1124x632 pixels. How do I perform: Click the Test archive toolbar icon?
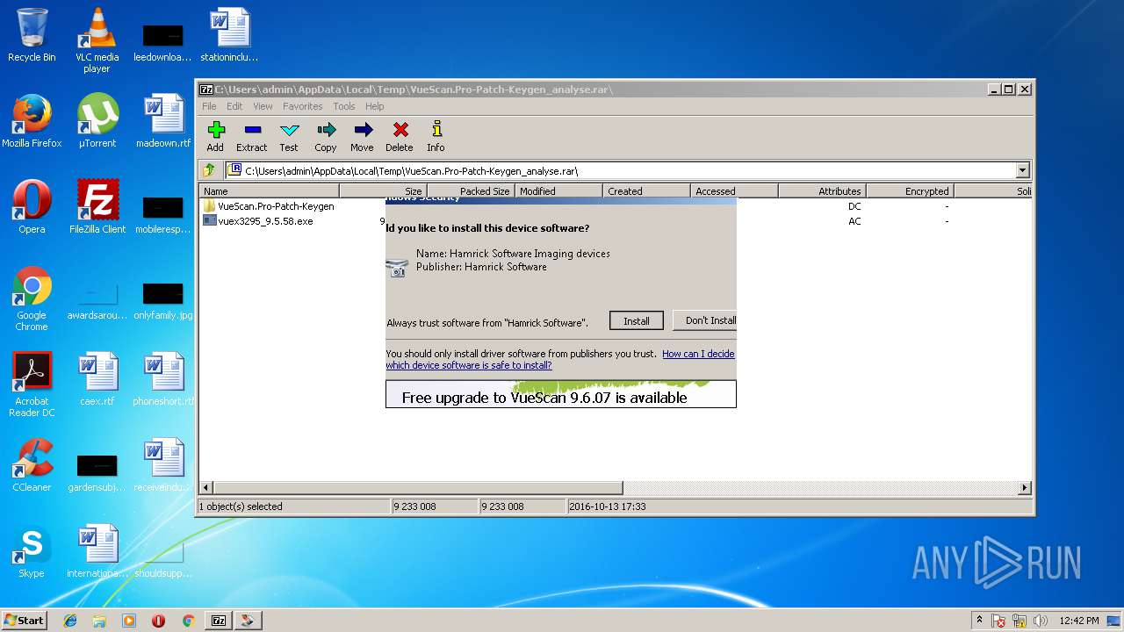pyautogui.click(x=289, y=137)
